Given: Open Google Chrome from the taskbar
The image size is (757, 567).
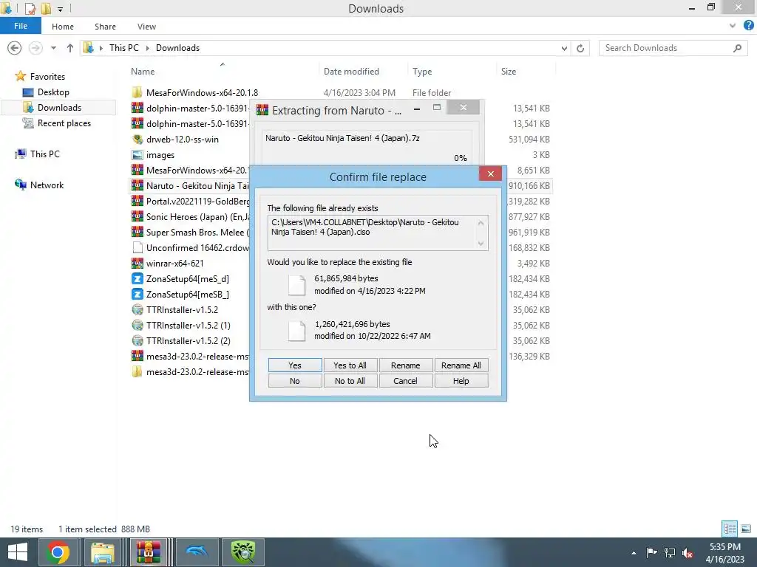Looking at the screenshot, I should tap(57, 552).
